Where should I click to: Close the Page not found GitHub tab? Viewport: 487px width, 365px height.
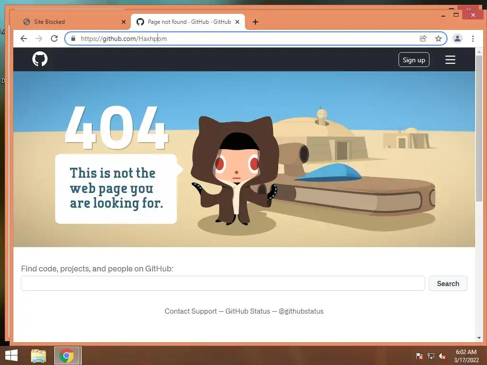click(237, 22)
